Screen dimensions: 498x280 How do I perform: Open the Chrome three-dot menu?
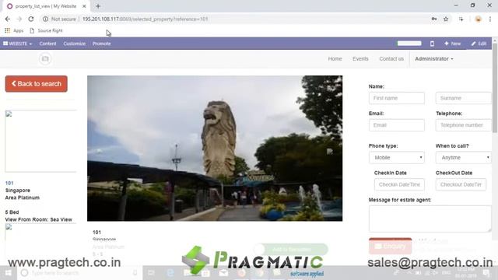pos(490,19)
